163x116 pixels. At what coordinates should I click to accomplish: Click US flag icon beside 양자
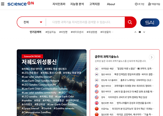97,97
